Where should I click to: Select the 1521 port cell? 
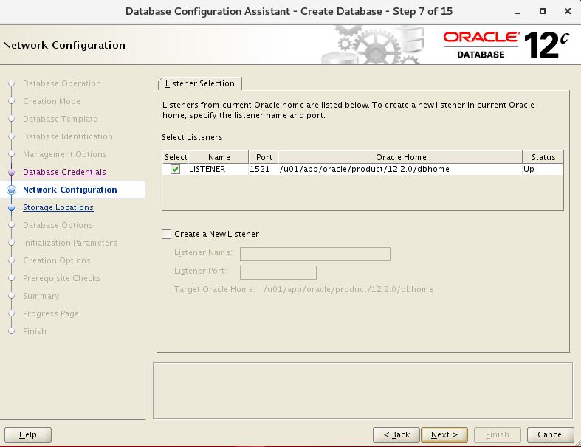pos(264,169)
